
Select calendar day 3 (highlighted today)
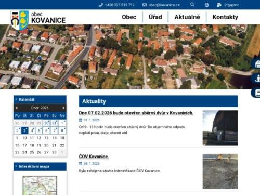pos(24,131)
